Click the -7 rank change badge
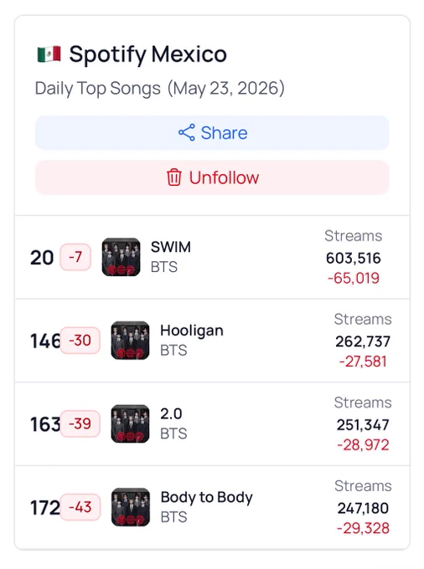 click(x=75, y=257)
